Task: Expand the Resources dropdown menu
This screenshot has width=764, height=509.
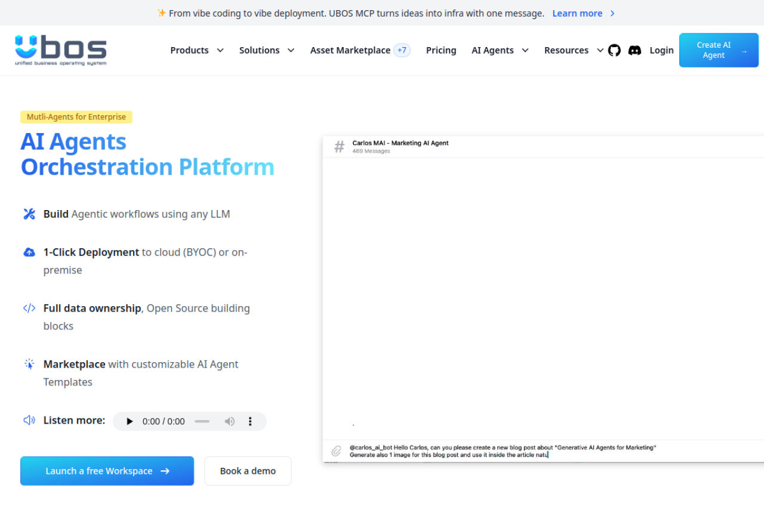Action: click(574, 50)
